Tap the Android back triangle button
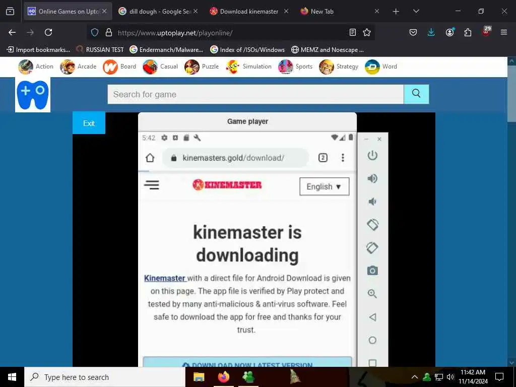The height and width of the screenshot is (387, 516). (372, 317)
